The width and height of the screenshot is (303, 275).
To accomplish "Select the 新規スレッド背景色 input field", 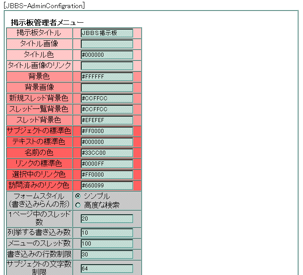I will click(x=107, y=98).
